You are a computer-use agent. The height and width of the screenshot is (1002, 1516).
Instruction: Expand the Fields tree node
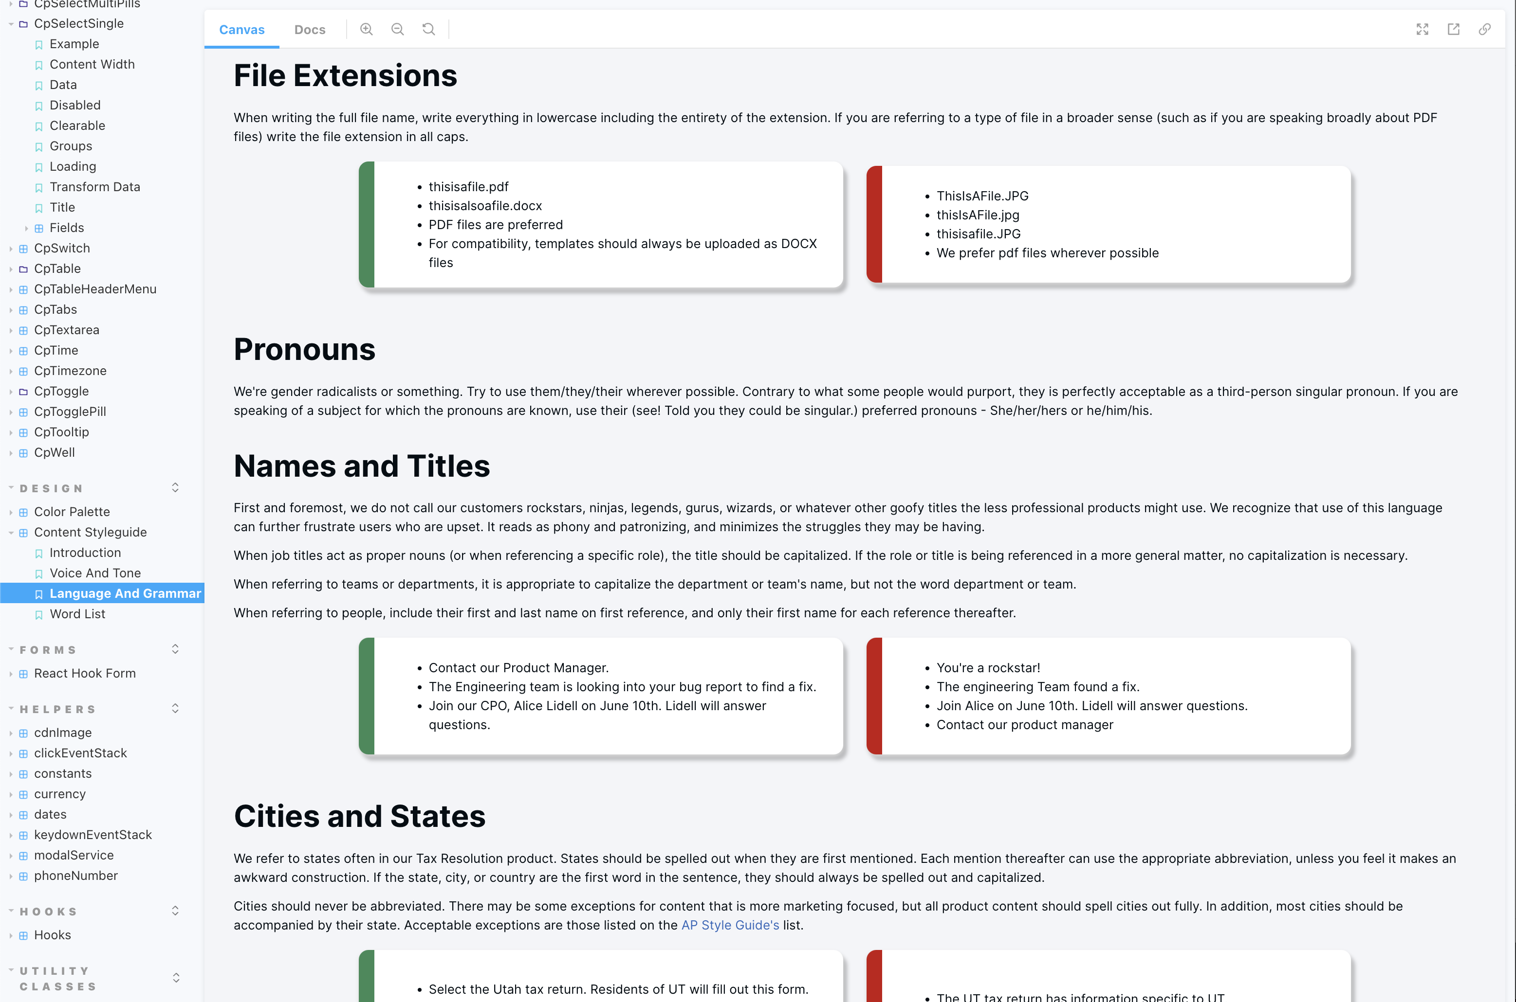click(x=26, y=228)
